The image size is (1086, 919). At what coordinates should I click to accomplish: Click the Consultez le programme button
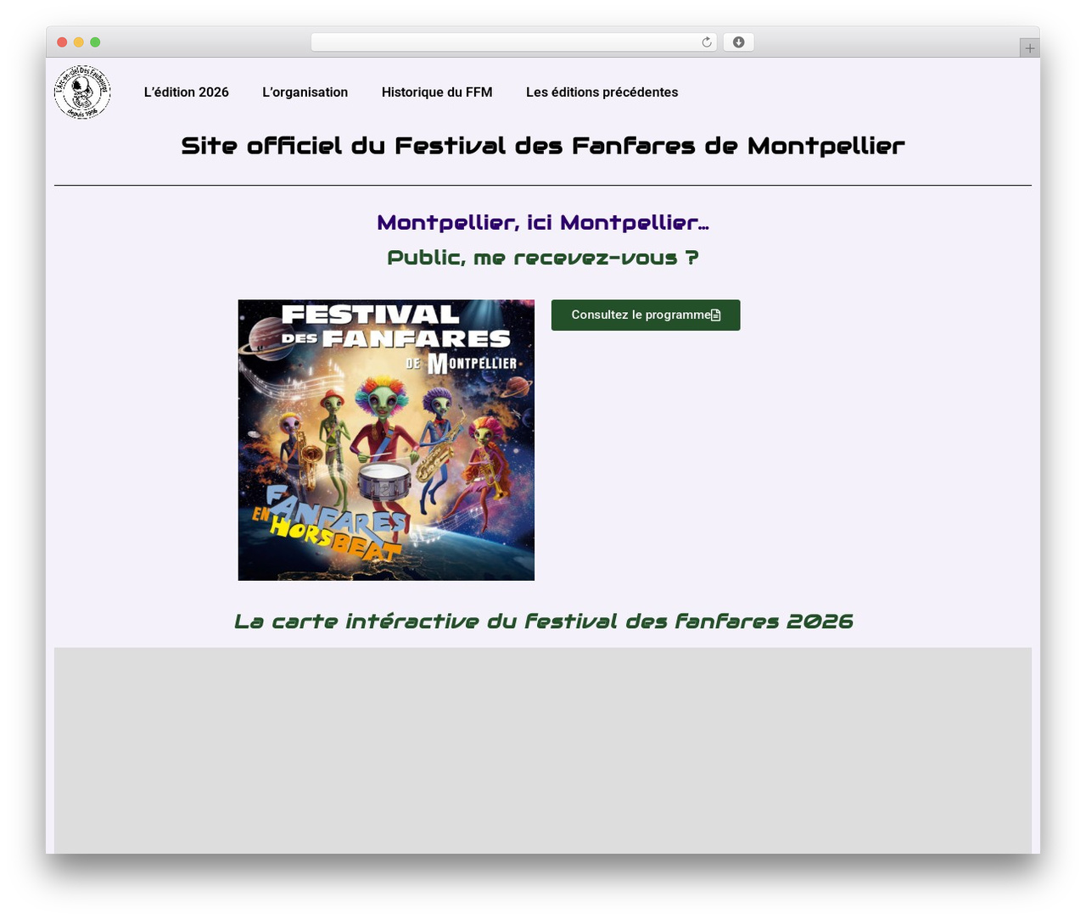(x=646, y=315)
